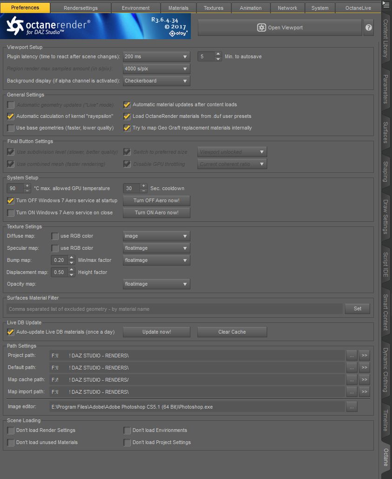The width and height of the screenshot is (392, 479).
Task: Toggle Automatic material updates after content loads
Action: (127, 105)
